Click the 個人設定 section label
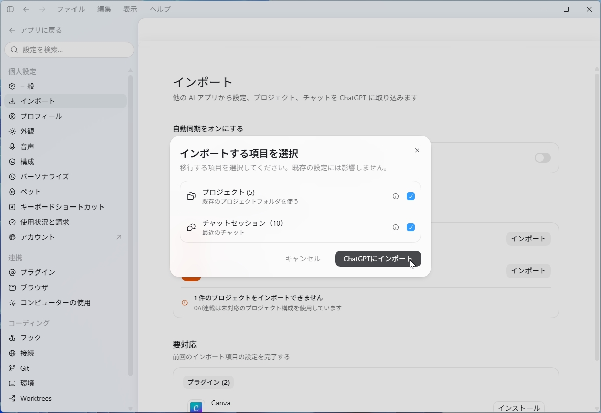 (x=22, y=72)
